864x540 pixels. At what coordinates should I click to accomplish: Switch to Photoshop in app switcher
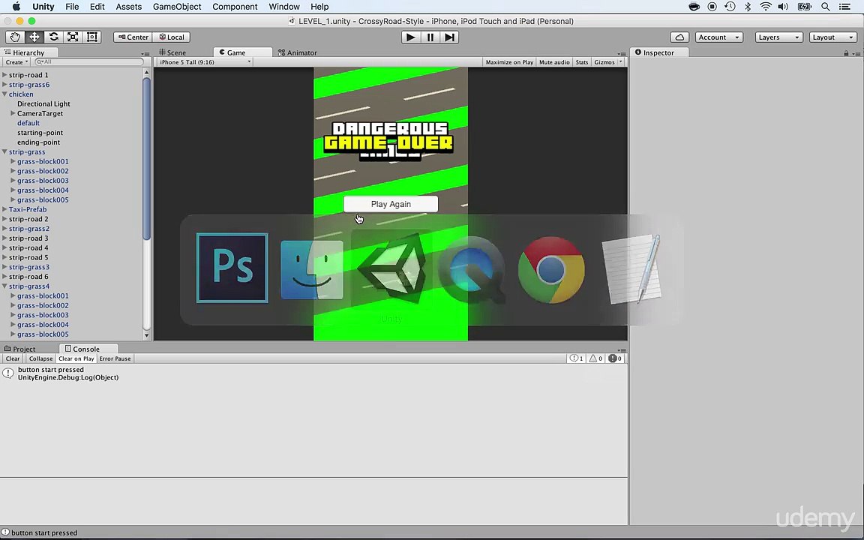pyautogui.click(x=232, y=268)
